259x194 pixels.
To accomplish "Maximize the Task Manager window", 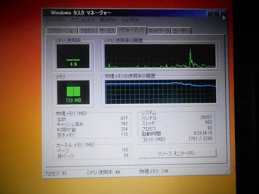I will click(216, 13).
